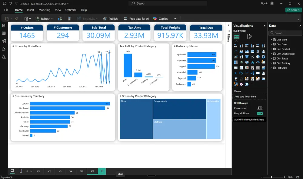This screenshot has width=303, height=179.
Task: Switch to page tab V4
Action: coord(71,171)
